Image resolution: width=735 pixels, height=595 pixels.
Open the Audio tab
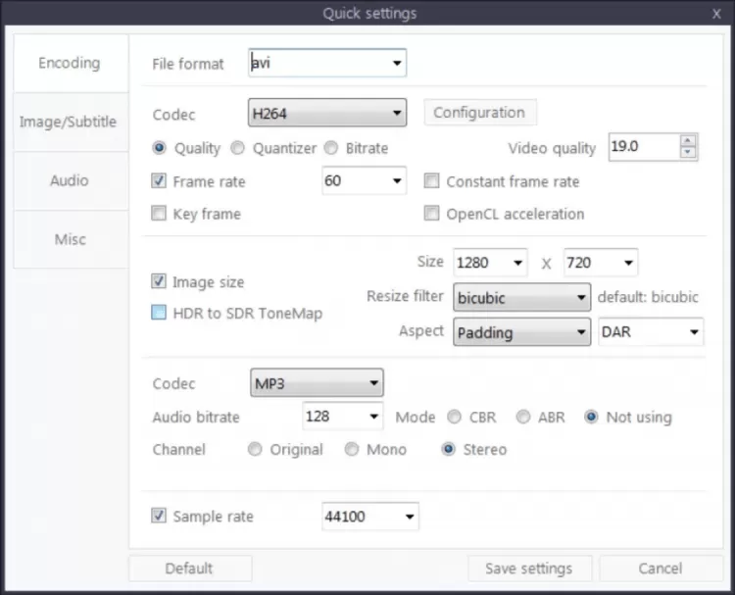[x=69, y=181]
